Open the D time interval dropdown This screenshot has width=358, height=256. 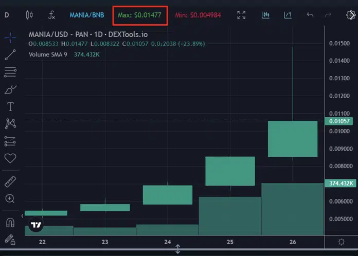pos(7,15)
